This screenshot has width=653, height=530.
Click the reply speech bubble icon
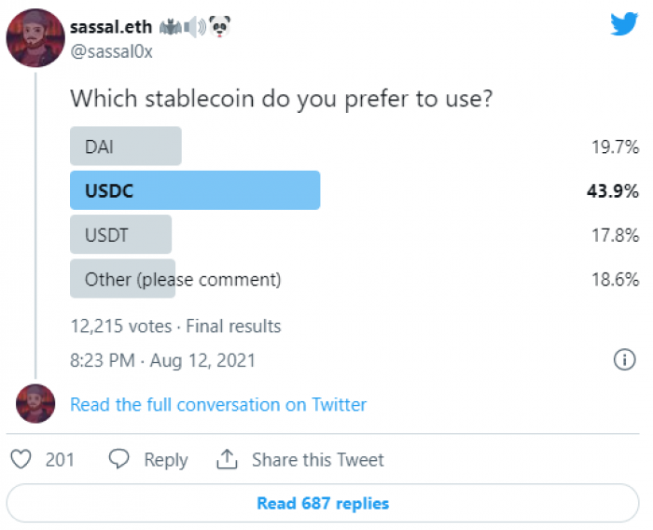point(118,459)
